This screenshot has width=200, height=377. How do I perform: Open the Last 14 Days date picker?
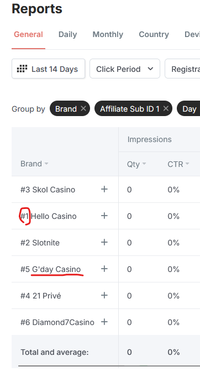(x=48, y=69)
